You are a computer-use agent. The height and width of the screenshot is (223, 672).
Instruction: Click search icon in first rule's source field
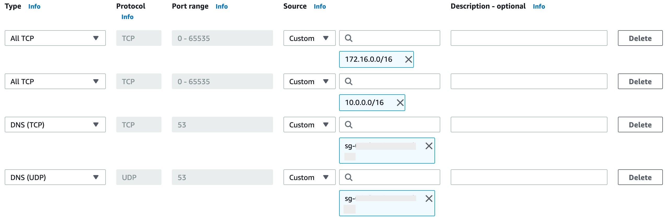tap(349, 38)
